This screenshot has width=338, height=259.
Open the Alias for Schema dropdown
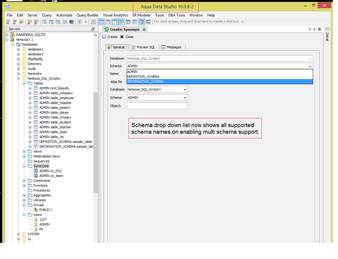(185, 98)
